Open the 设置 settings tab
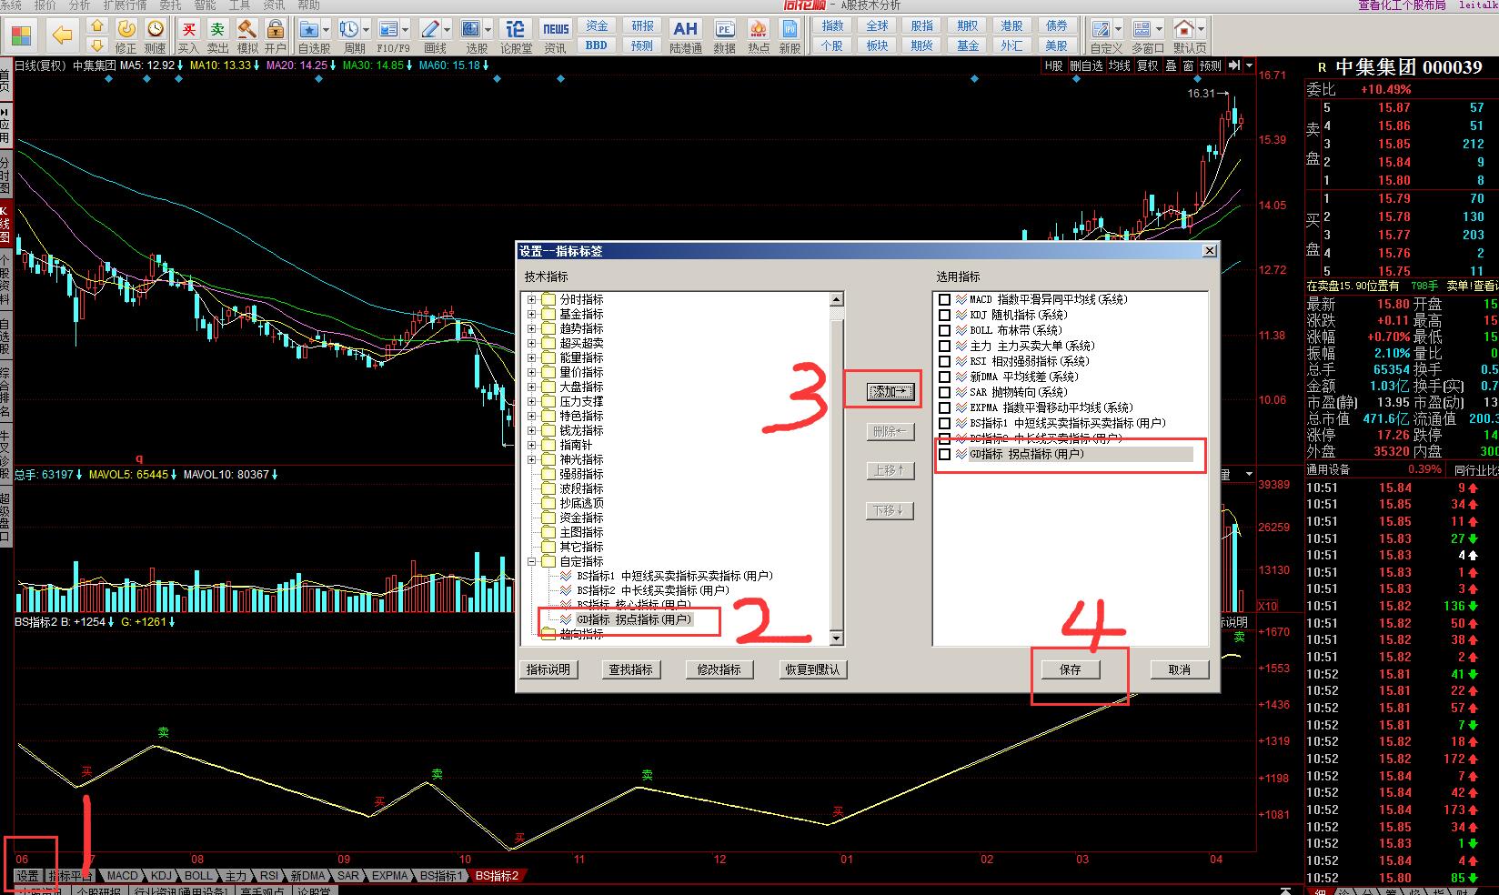The width and height of the screenshot is (1499, 895). click(27, 876)
